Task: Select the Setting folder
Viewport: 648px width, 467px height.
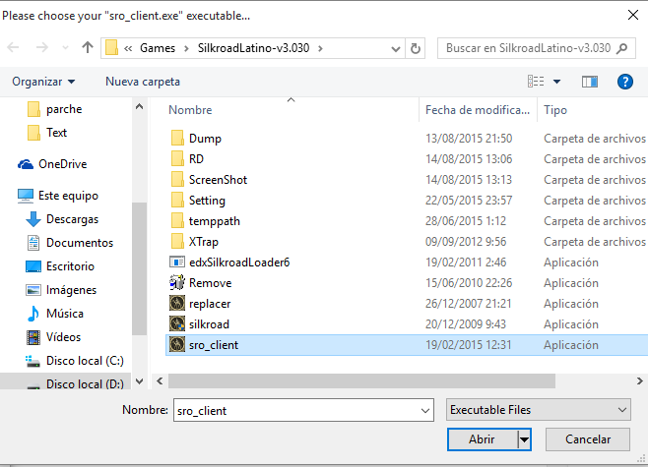Action: (207, 201)
